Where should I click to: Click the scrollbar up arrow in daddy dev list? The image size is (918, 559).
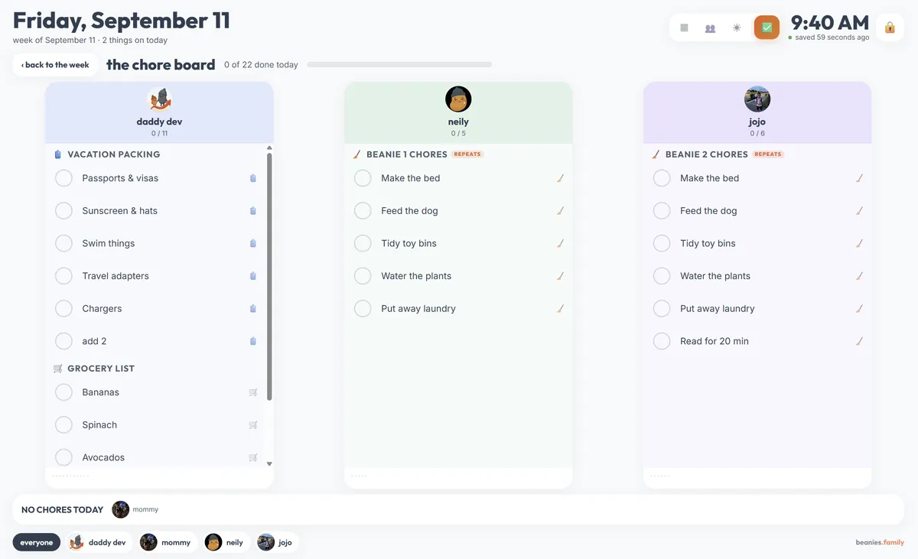coord(269,148)
